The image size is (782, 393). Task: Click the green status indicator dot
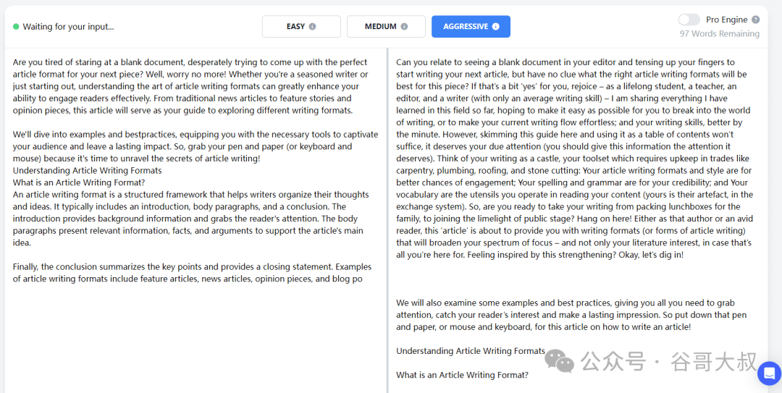coord(16,27)
